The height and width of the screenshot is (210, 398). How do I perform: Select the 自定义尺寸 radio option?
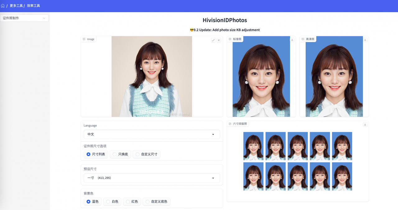tap(146, 154)
